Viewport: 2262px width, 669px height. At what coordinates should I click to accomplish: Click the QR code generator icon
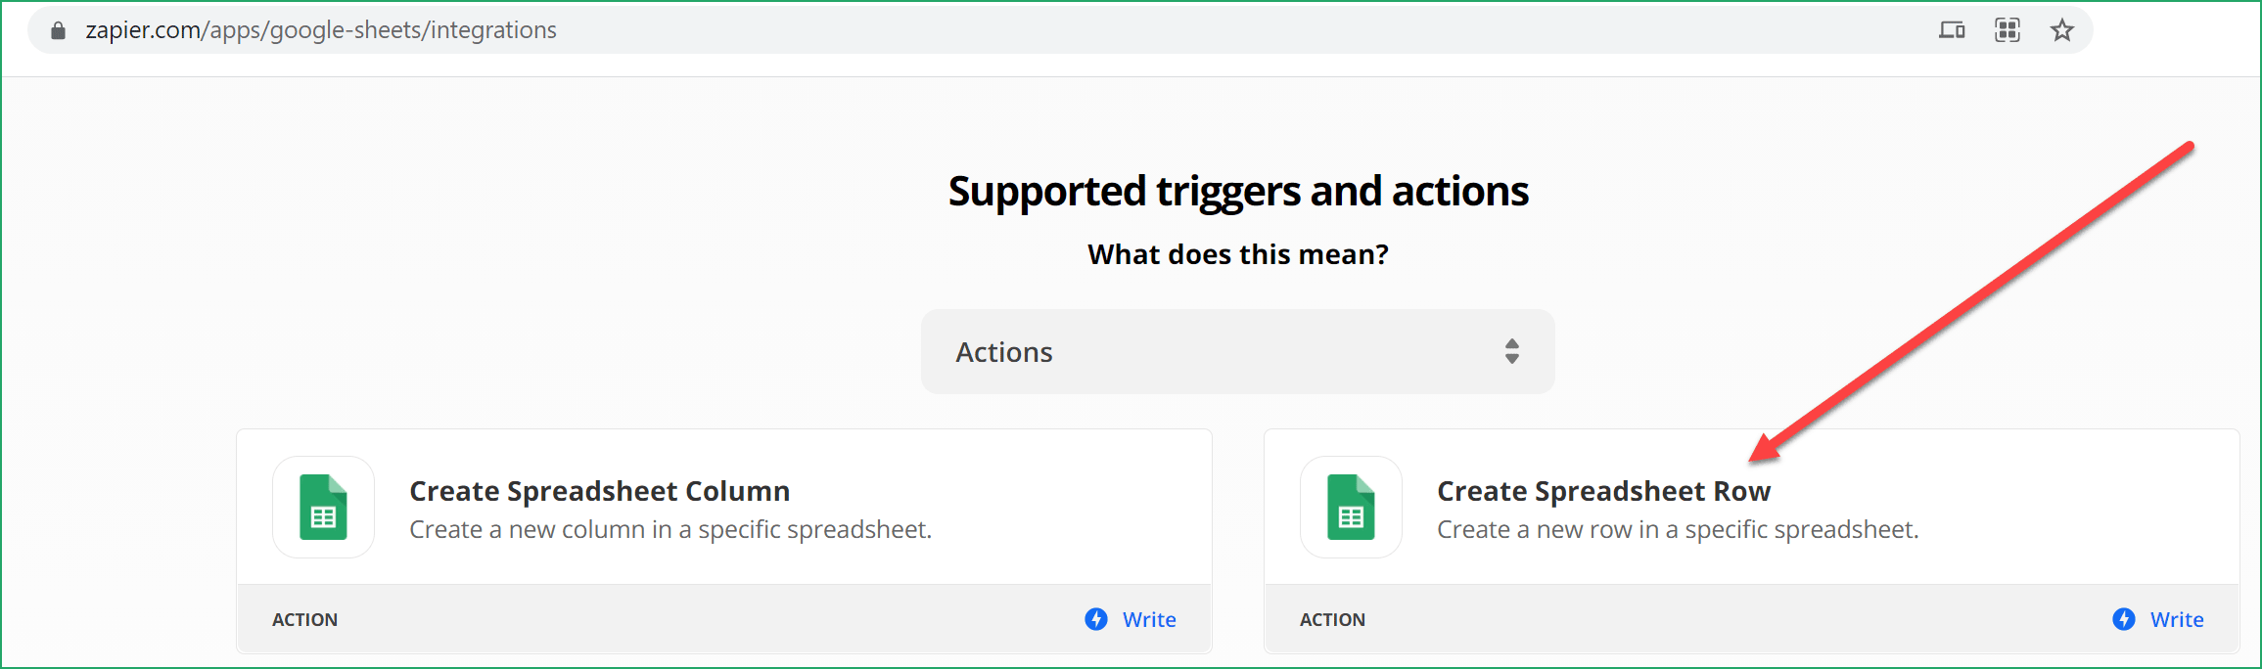point(2008,30)
